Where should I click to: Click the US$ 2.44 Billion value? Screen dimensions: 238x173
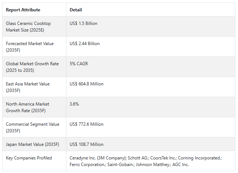[85, 44]
